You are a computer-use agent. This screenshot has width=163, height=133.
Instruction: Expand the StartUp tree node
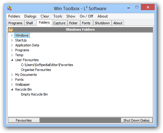[x=12, y=40]
